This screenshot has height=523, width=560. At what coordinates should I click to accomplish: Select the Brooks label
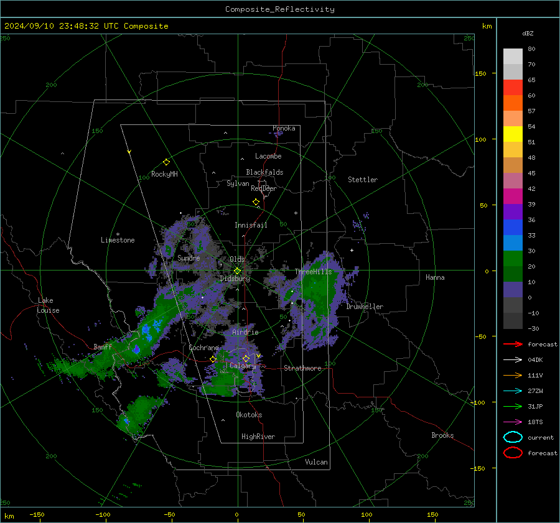[442, 435]
